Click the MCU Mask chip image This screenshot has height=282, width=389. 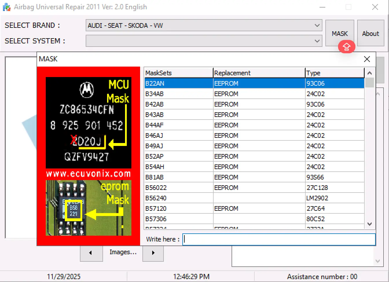pos(88,122)
